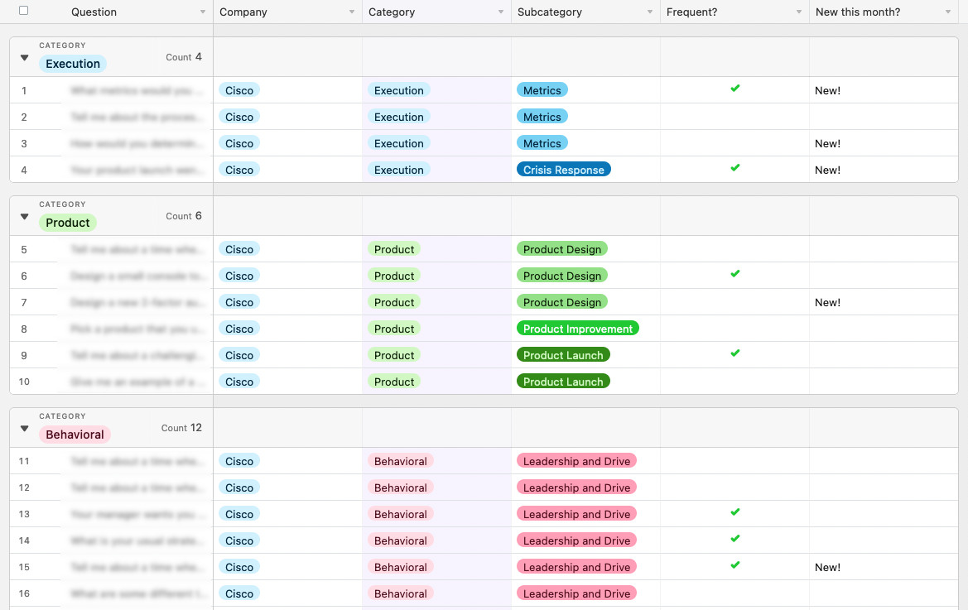
Task: Click the Execution group header label
Action: tap(73, 64)
